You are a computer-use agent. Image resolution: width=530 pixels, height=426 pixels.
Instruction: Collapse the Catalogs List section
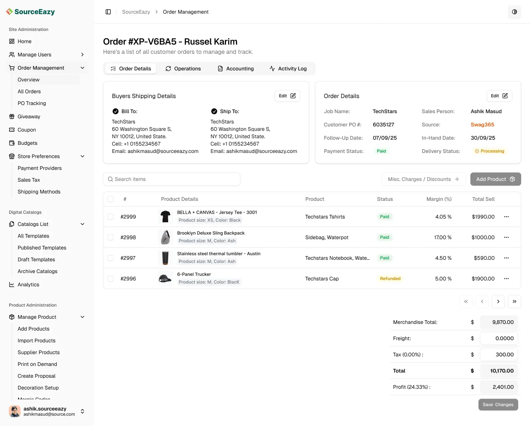click(x=47, y=224)
